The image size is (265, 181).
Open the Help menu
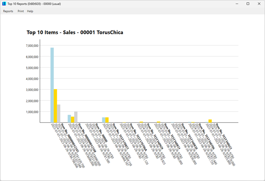pyautogui.click(x=30, y=11)
